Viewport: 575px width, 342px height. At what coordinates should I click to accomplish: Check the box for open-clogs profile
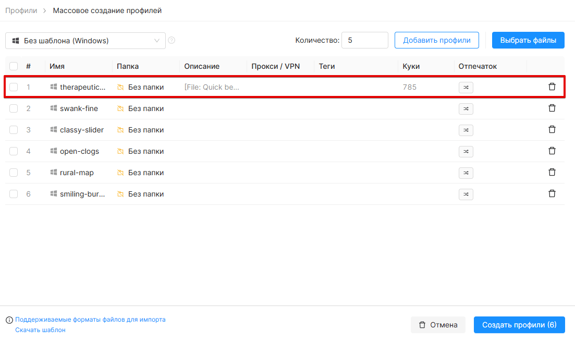coord(14,151)
